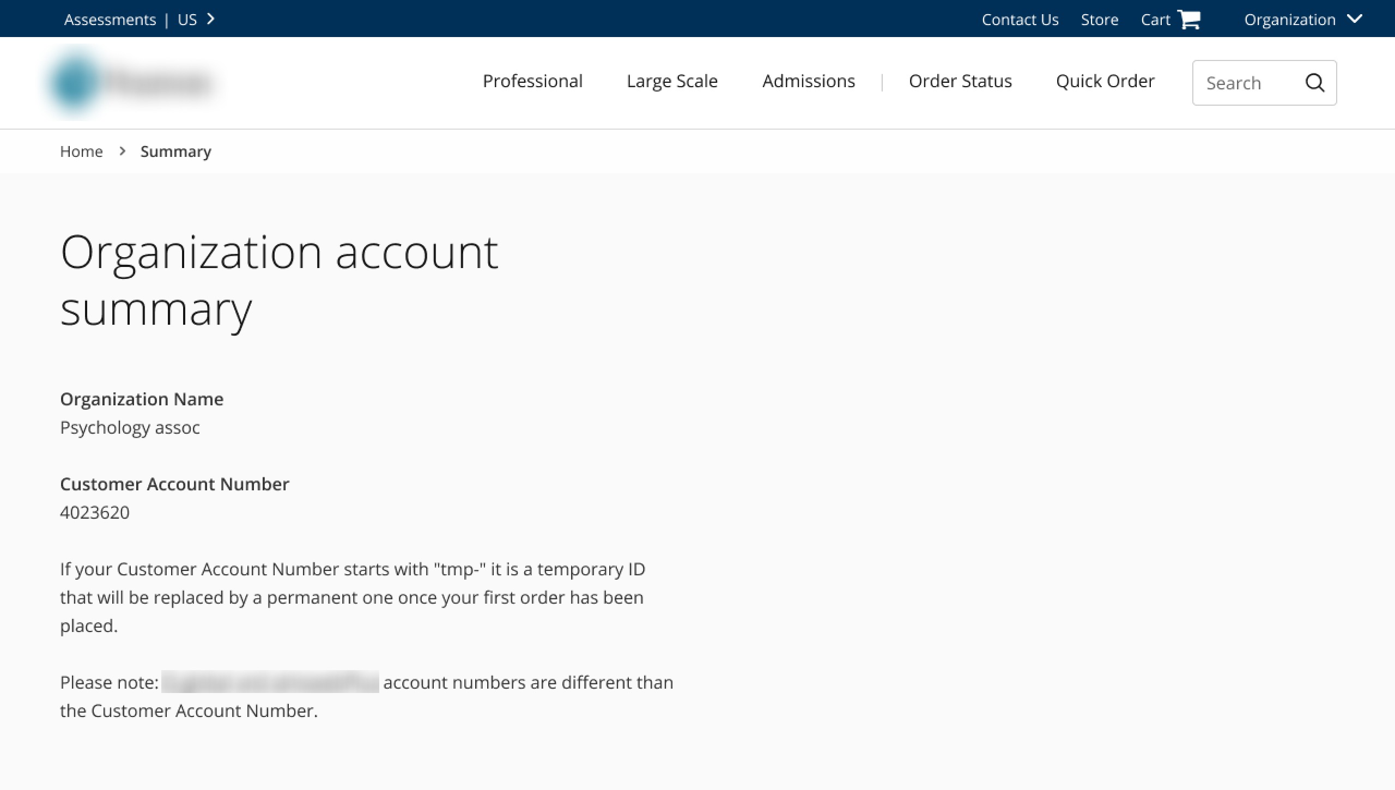Click the Cart text link
The image size is (1395, 790).
click(1155, 20)
